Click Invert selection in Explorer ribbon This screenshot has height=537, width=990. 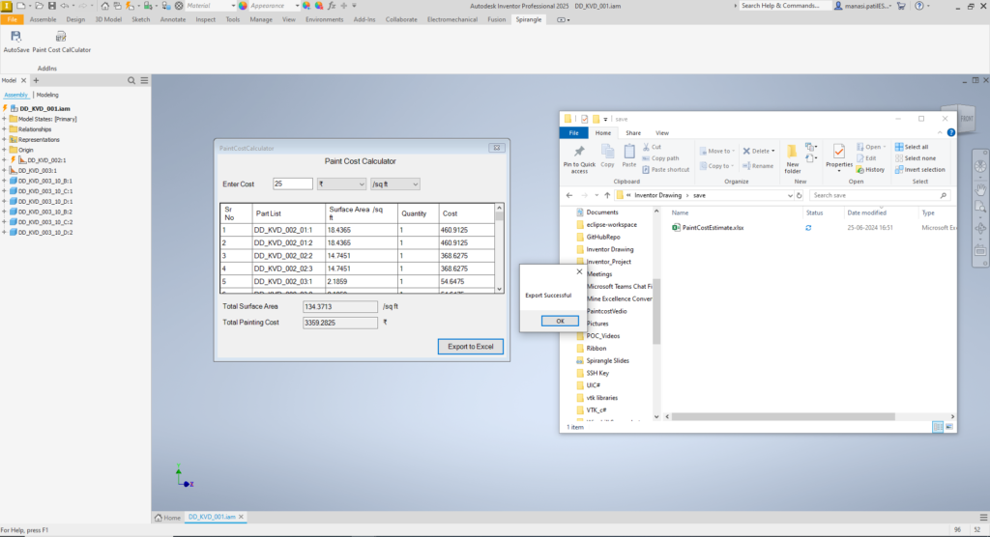pos(920,170)
